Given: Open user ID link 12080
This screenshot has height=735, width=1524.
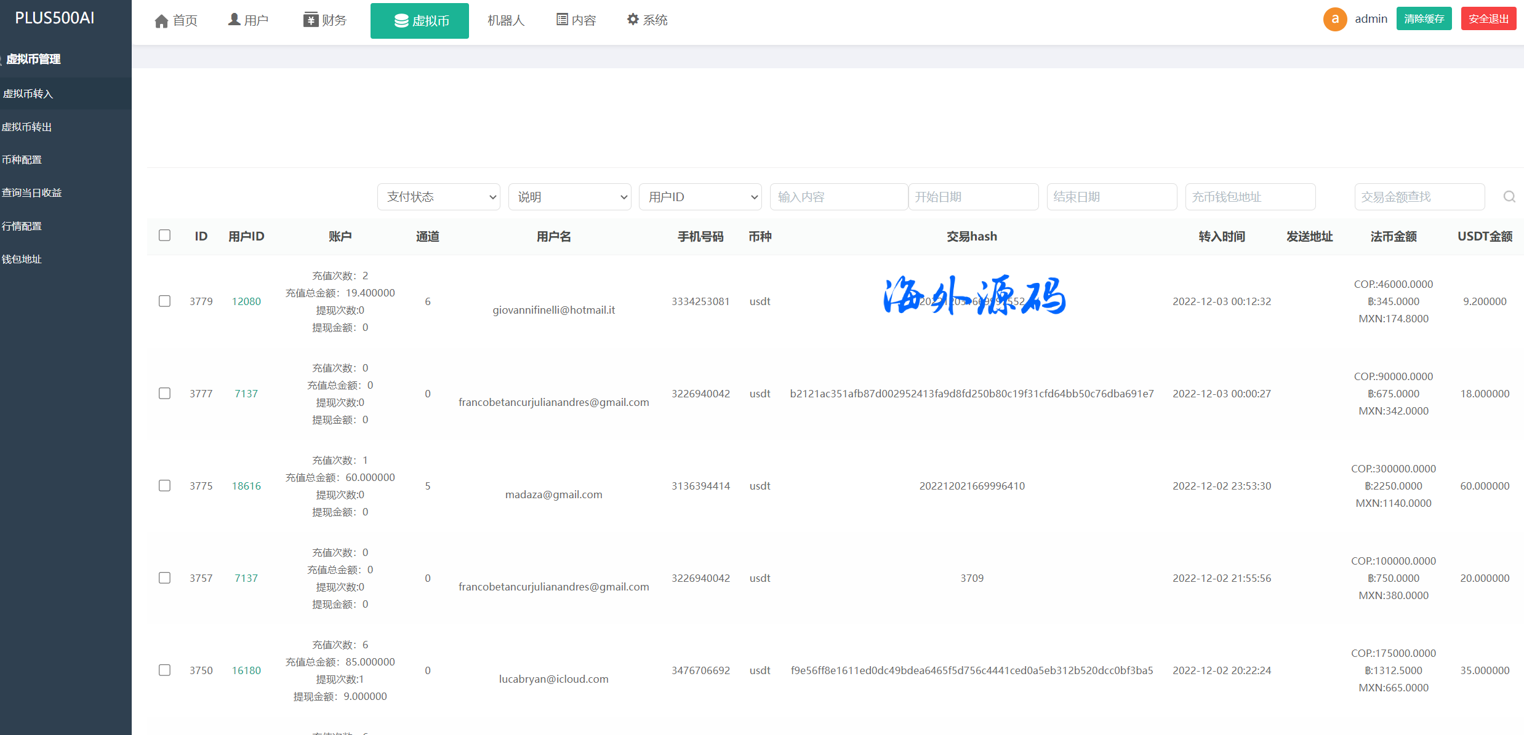Looking at the screenshot, I should coord(246,301).
